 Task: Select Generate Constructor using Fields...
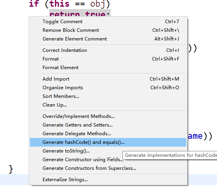(108, 160)
